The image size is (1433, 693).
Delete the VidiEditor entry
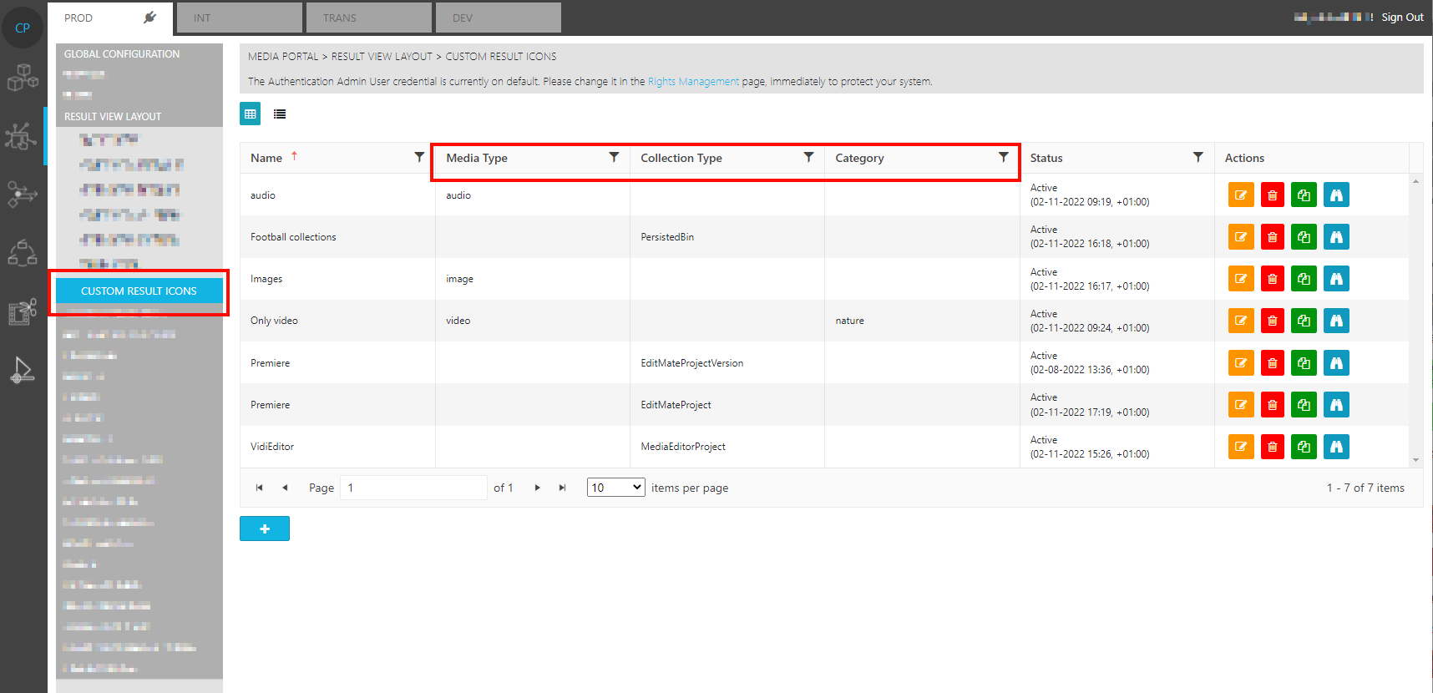1272,447
